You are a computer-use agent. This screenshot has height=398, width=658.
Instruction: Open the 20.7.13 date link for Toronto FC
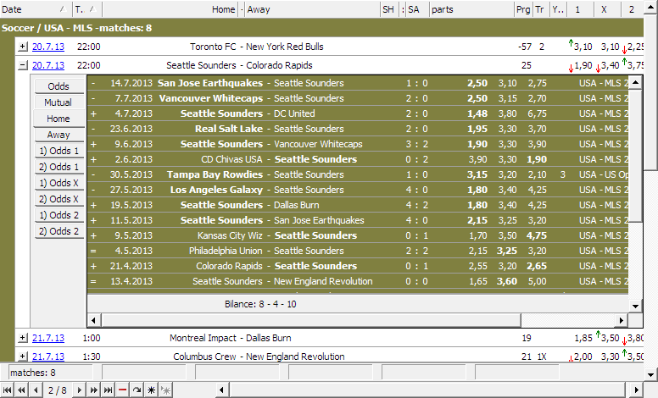click(x=48, y=47)
